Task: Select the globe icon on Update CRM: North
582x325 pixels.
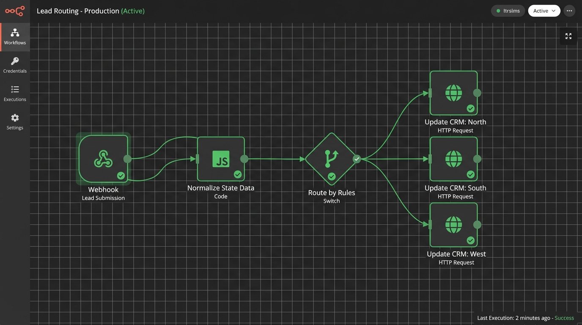Action: [x=454, y=93]
